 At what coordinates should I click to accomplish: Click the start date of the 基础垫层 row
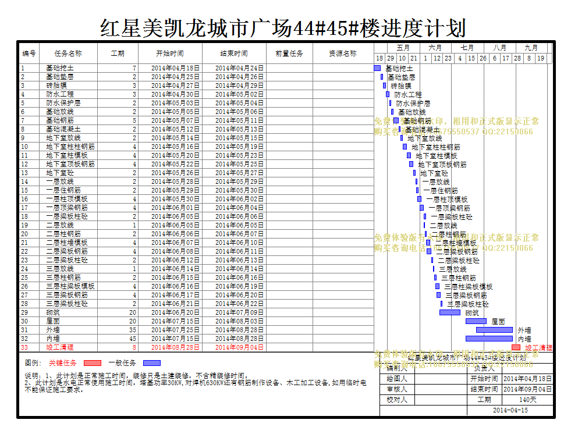click(176, 77)
